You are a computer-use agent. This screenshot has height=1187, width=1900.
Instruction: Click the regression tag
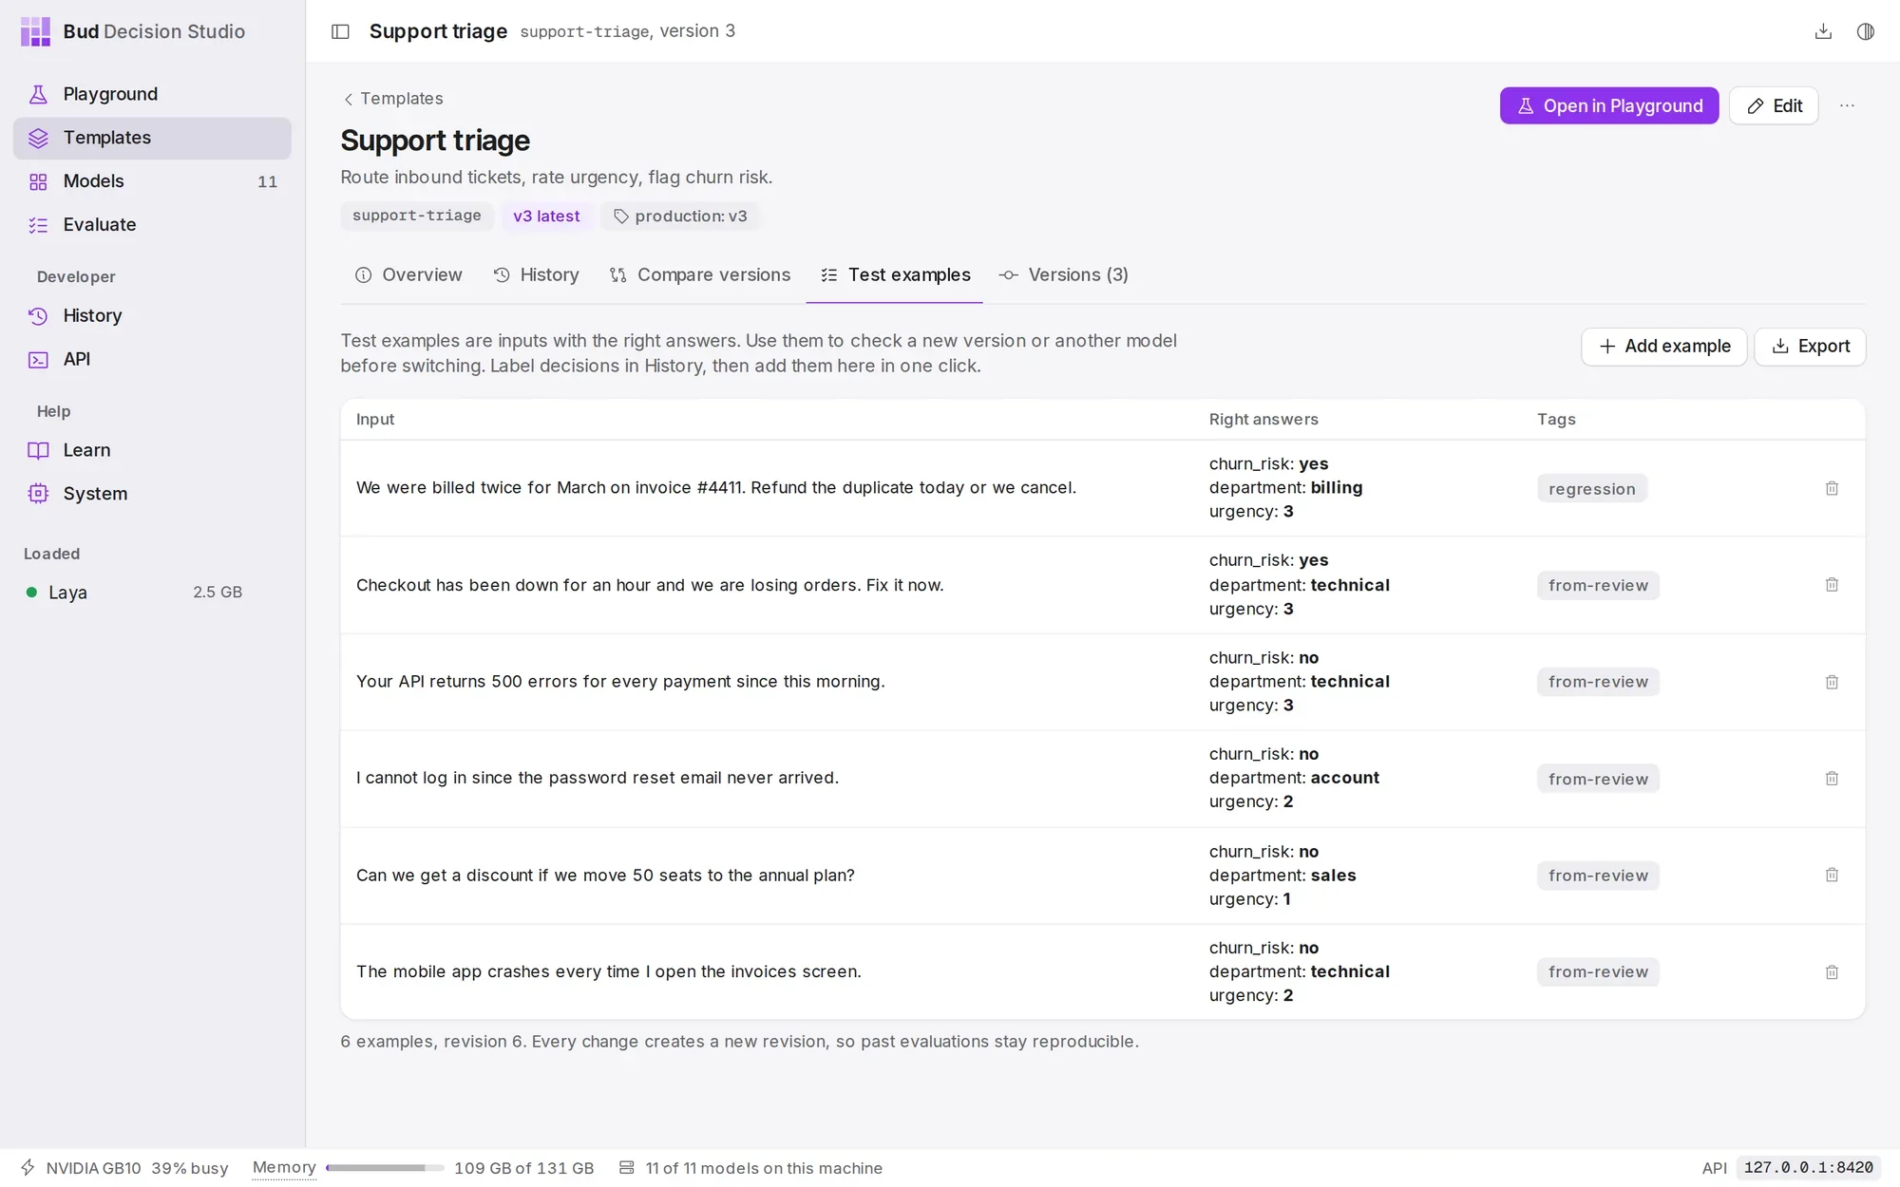pos(1592,489)
